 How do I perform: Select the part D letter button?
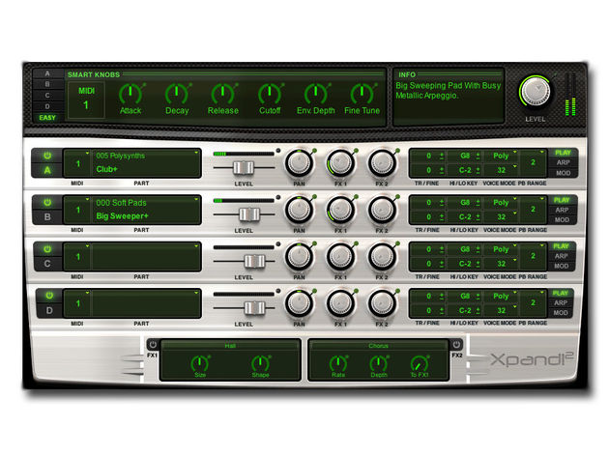coord(49,310)
